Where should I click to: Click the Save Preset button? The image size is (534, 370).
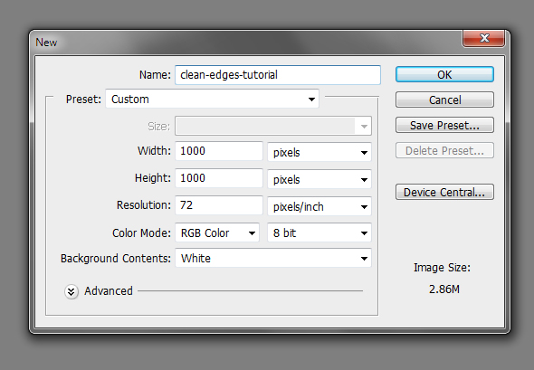444,125
